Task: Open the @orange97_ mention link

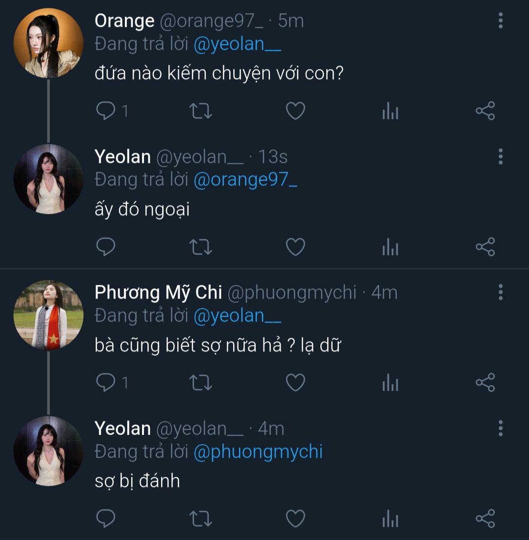Action: click(245, 180)
